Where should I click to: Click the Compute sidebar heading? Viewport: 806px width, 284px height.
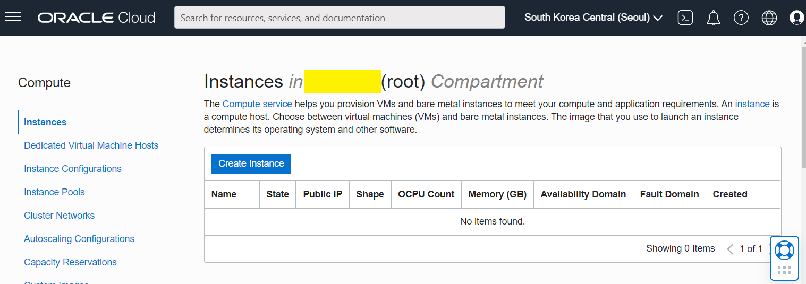point(44,83)
